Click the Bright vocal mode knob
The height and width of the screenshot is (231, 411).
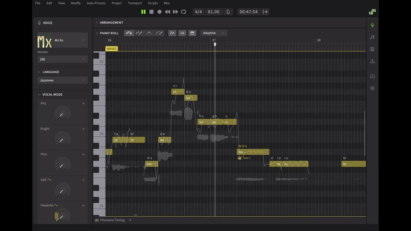(x=62, y=139)
